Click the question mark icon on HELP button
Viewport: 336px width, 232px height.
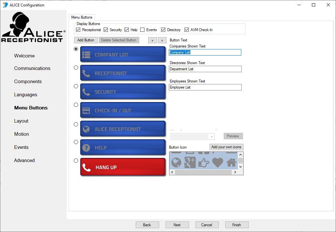[x=86, y=148]
